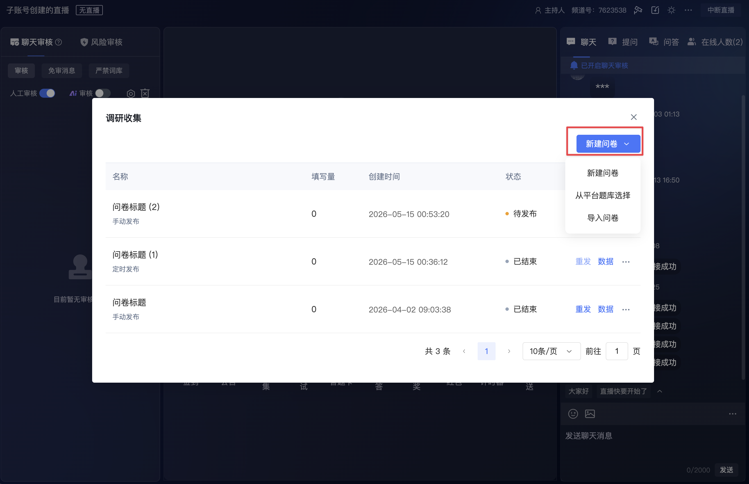Select 从平台题库选择 menu option

[x=602, y=195]
